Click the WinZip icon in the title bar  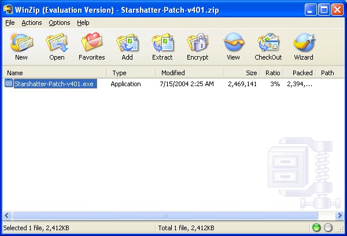pyautogui.click(x=8, y=9)
